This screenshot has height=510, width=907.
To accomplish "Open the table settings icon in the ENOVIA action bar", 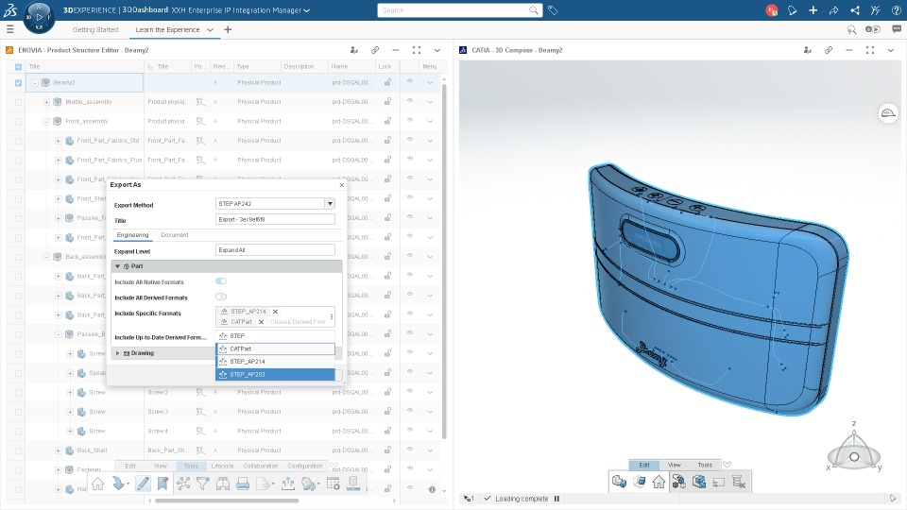I will pos(334,484).
